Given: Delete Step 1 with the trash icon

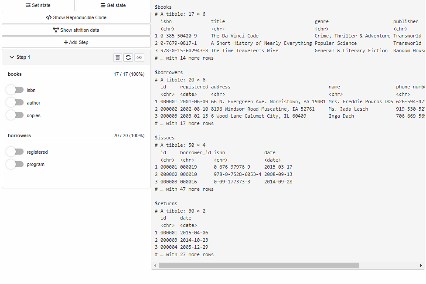Looking at the screenshot, I should pyautogui.click(x=117, y=57).
